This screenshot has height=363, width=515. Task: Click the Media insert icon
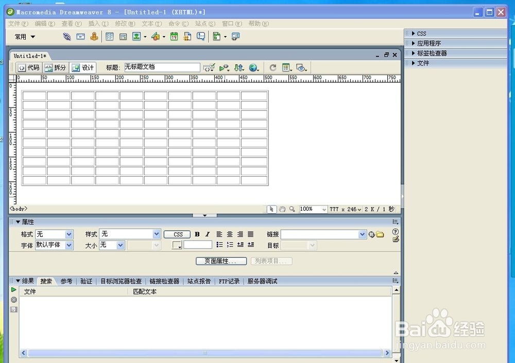(156, 37)
